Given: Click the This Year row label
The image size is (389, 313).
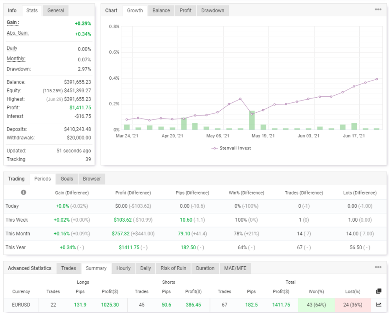Looking at the screenshot, I should [15, 247].
